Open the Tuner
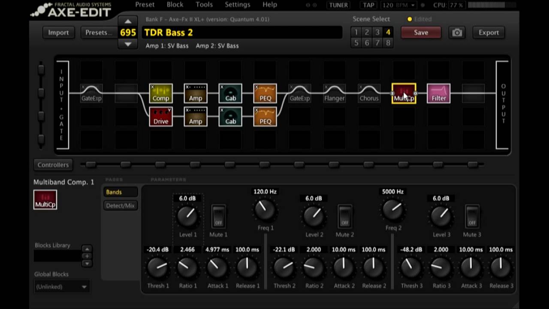The height and width of the screenshot is (309, 549). coord(339,5)
